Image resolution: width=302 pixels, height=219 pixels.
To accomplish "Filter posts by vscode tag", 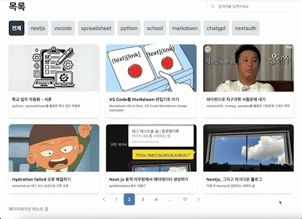I will pos(63,28).
